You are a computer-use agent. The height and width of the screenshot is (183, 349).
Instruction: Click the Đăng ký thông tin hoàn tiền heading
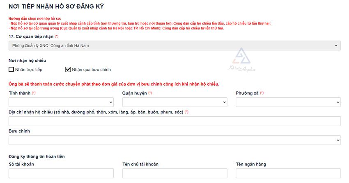click(x=37, y=156)
